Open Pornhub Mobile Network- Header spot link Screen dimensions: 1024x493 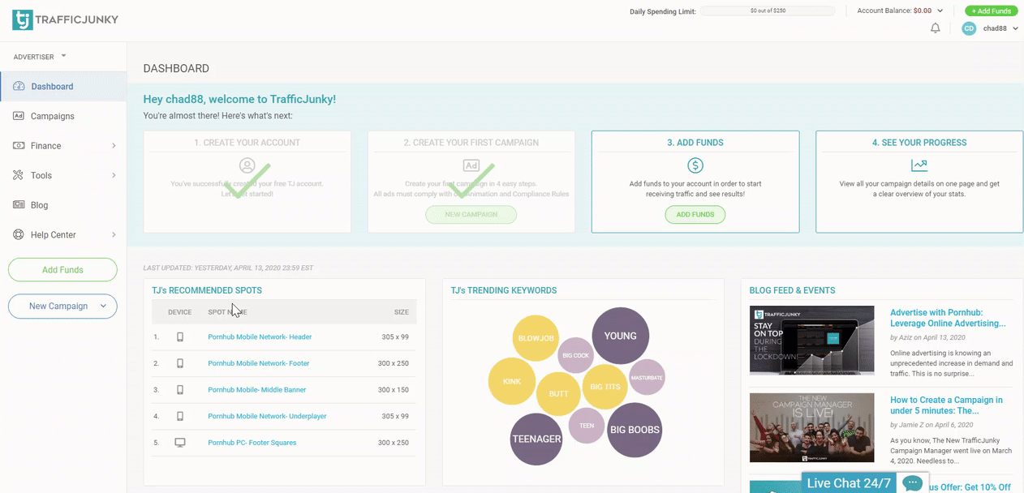click(x=260, y=337)
